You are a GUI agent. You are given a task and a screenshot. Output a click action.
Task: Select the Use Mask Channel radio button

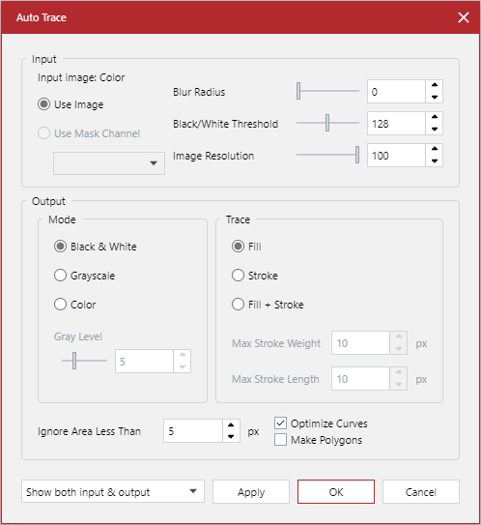43,133
